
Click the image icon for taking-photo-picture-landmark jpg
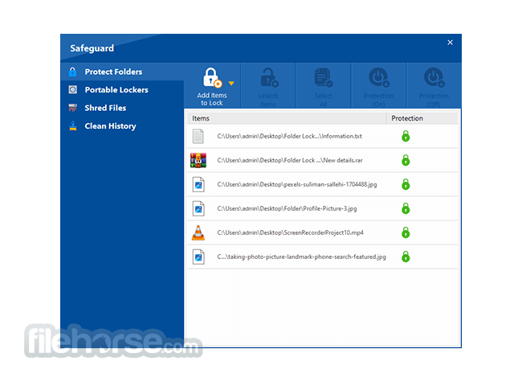click(198, 257)
